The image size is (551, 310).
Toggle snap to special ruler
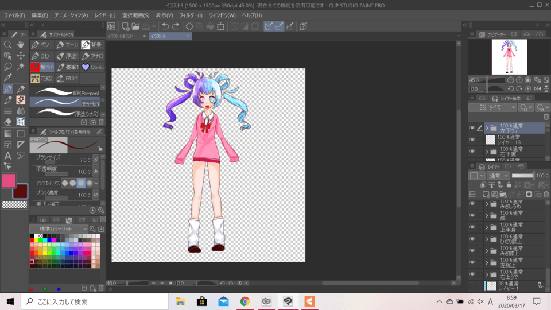280,26
